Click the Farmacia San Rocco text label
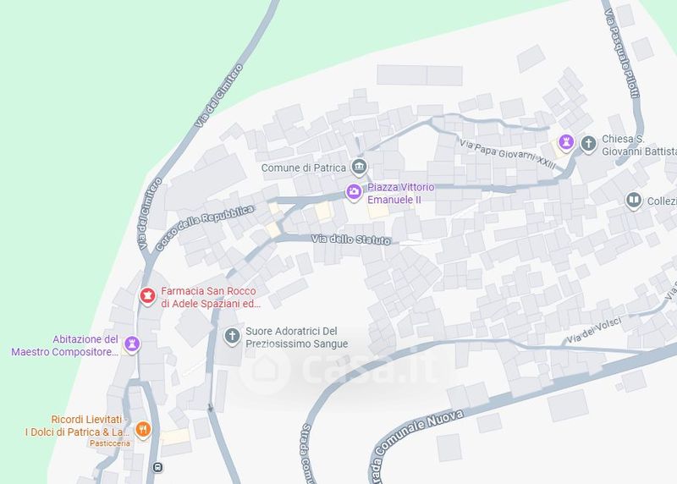The image size is (677, 484). click(211, 298)
